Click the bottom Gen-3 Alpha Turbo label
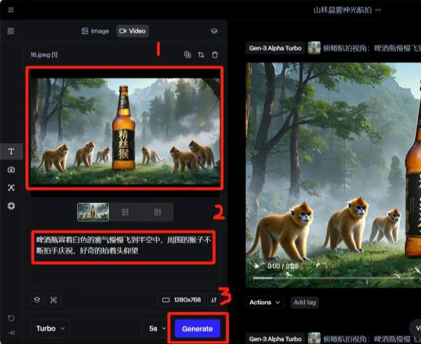The image size is (421, 344). 276,339
